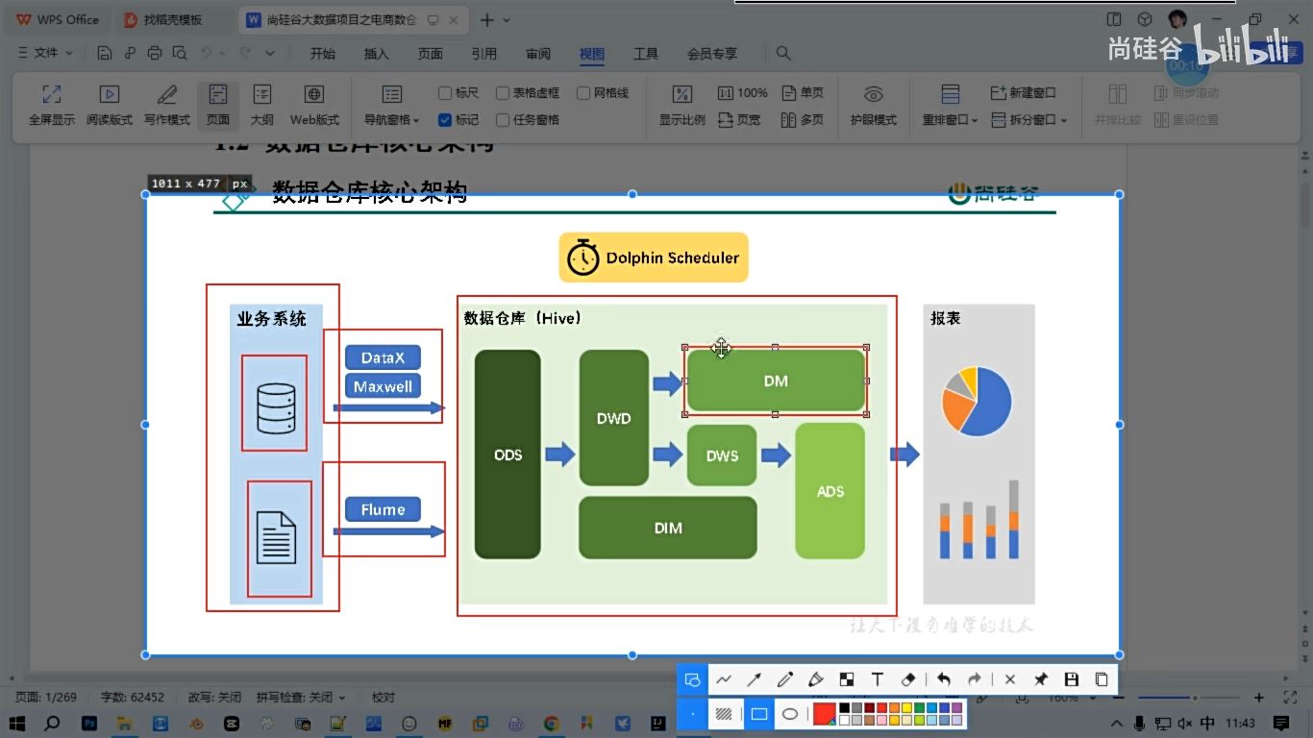This screenshot has width=1313, height=738.
Task: Select the text annotation tool
Action: pyautogui.click(x=878, y=679)
